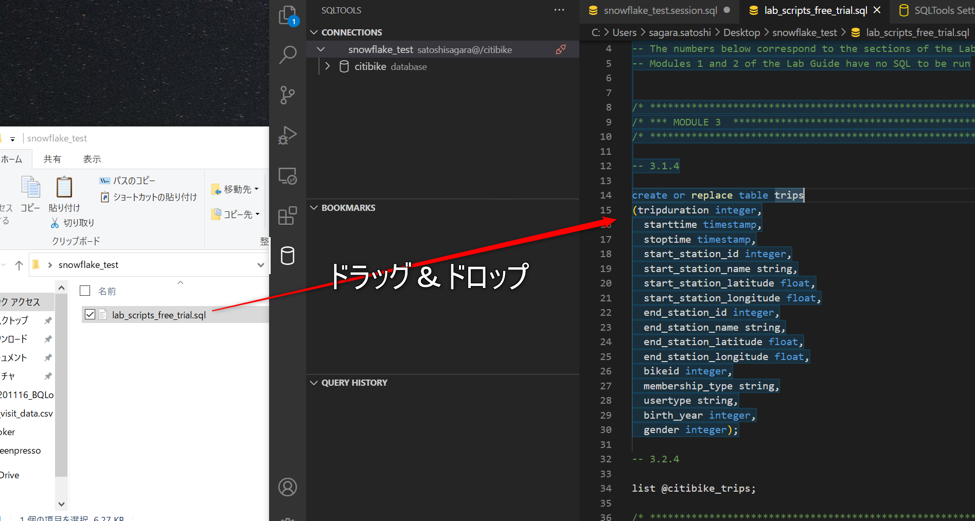This screenshot has width=975, height=521.
Task: Click the Accounts icon in the activity bar
Action: [x=287, y=487]
